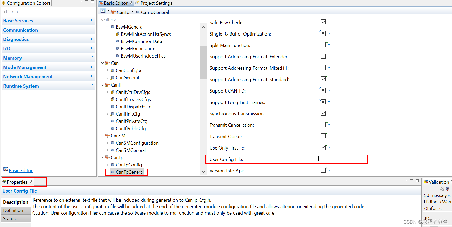Open dropdown arrow beside Safe Bsw Checks
The height and width of the screenshot is (227, 452).
(329, 22)
